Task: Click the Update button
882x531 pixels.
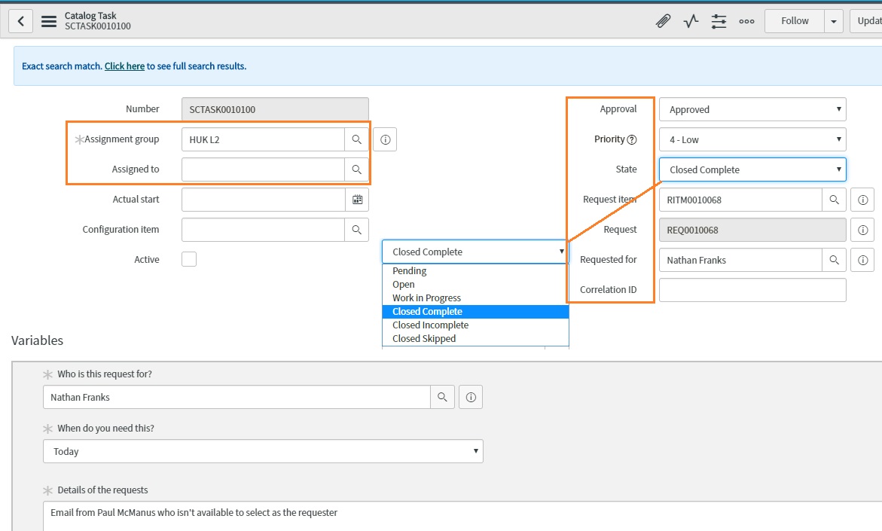Action: [x=866, y=21]
